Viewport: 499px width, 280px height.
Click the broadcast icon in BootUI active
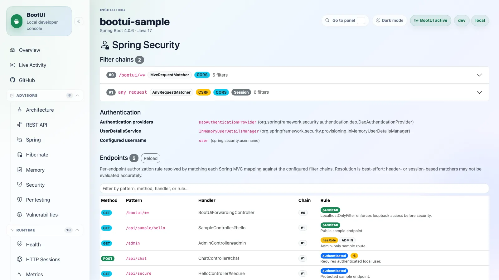point(416,21)
